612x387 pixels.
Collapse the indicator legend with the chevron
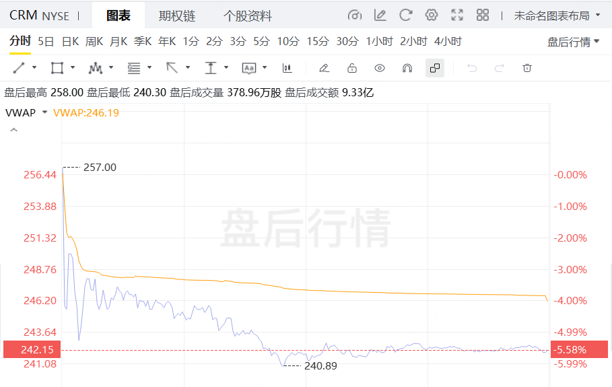pyautogui.click(x=13, y=131)
